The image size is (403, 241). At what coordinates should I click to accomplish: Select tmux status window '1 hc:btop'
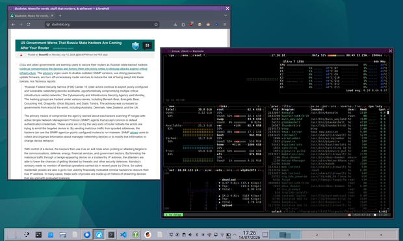pyautogui.click(x=174, y=214)
